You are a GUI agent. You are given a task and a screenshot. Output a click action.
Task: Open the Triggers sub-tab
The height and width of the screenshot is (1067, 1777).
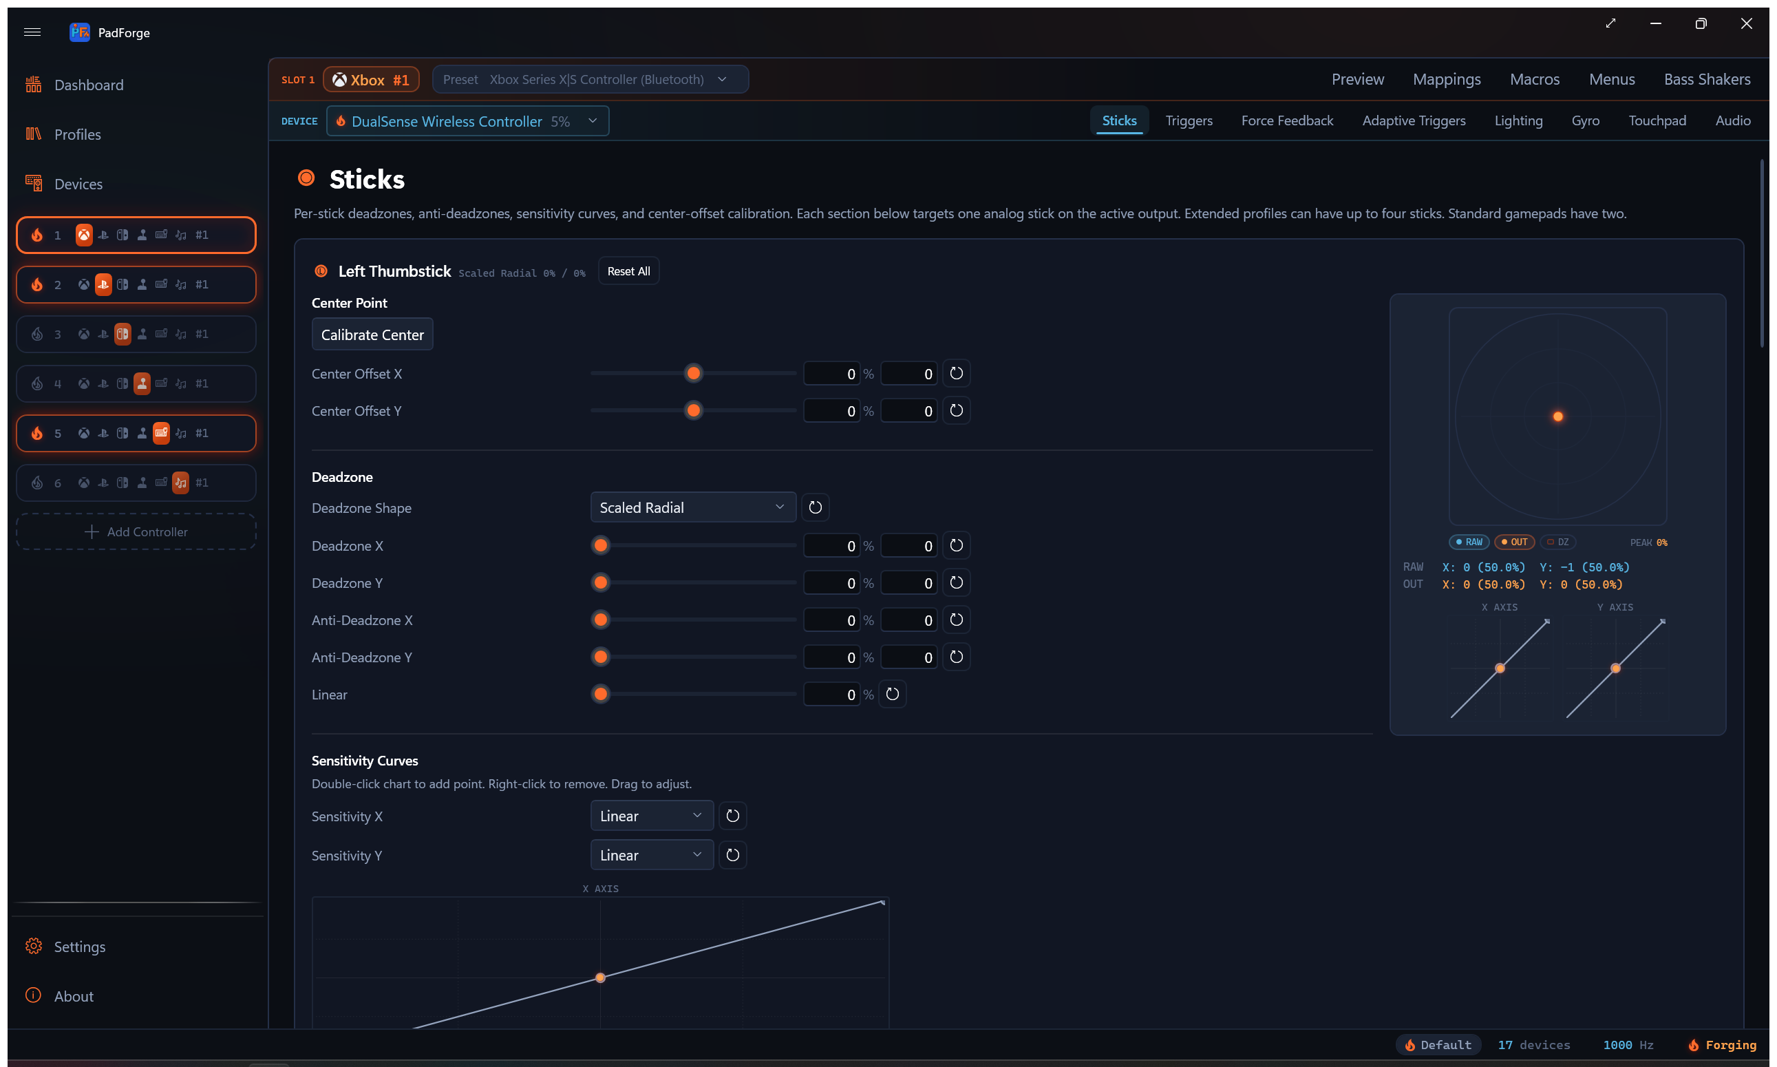pos(1189,120)
